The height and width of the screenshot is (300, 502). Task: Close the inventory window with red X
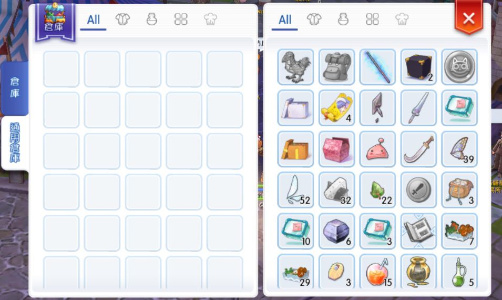[469, 18]
